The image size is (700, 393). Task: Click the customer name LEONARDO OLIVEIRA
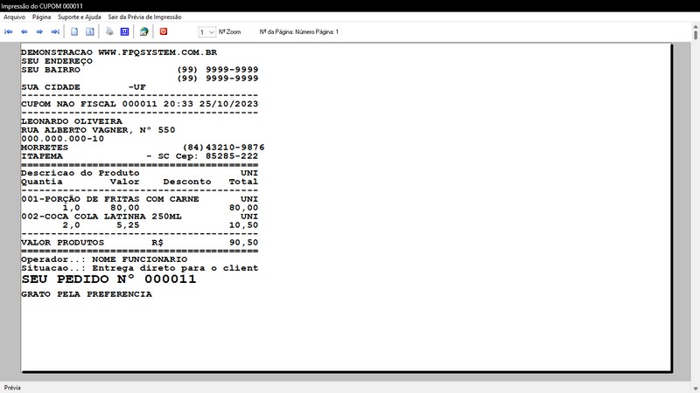pyautogui.click(x=72, y=121)
